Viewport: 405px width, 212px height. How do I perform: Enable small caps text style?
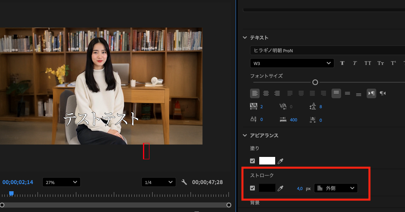point(381,63)
